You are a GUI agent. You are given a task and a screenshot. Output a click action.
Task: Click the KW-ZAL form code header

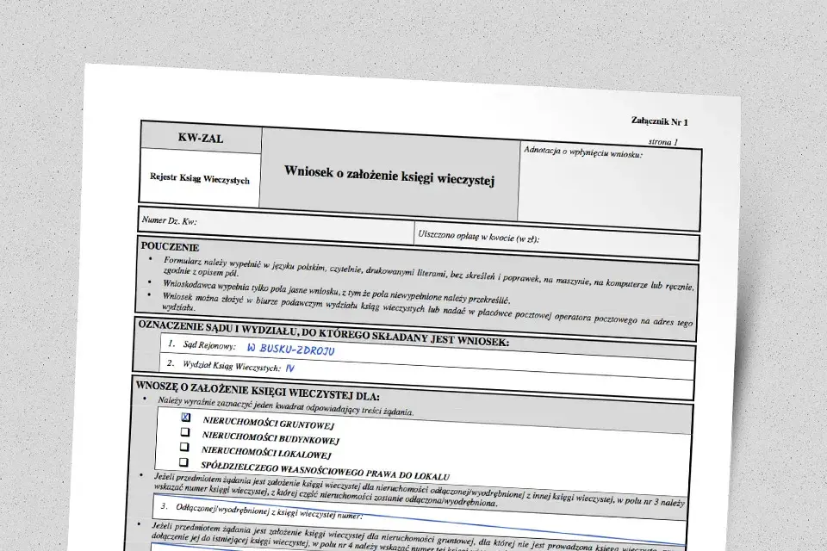click(201, 138)
